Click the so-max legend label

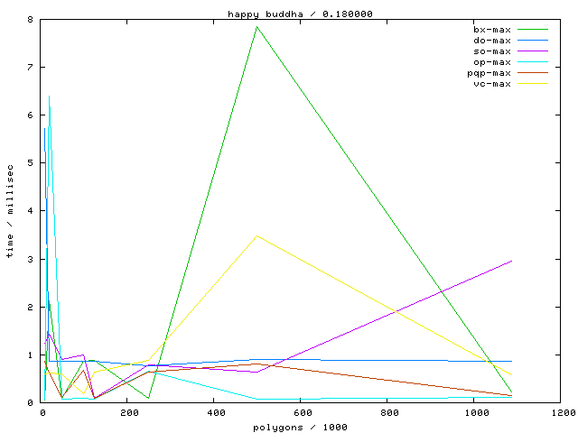point(492,51)
